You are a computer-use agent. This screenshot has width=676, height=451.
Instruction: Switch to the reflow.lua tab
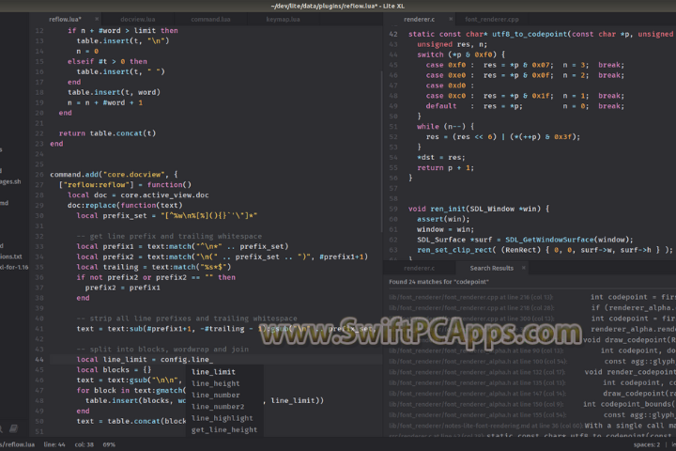point(65,20)
